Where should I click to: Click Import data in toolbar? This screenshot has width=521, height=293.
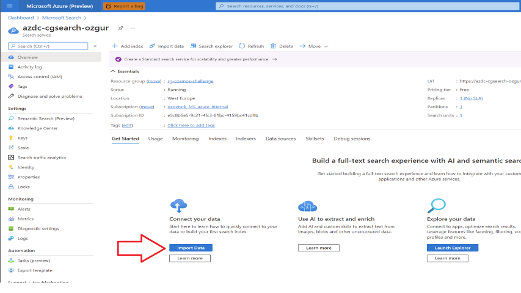click(166, 46)
